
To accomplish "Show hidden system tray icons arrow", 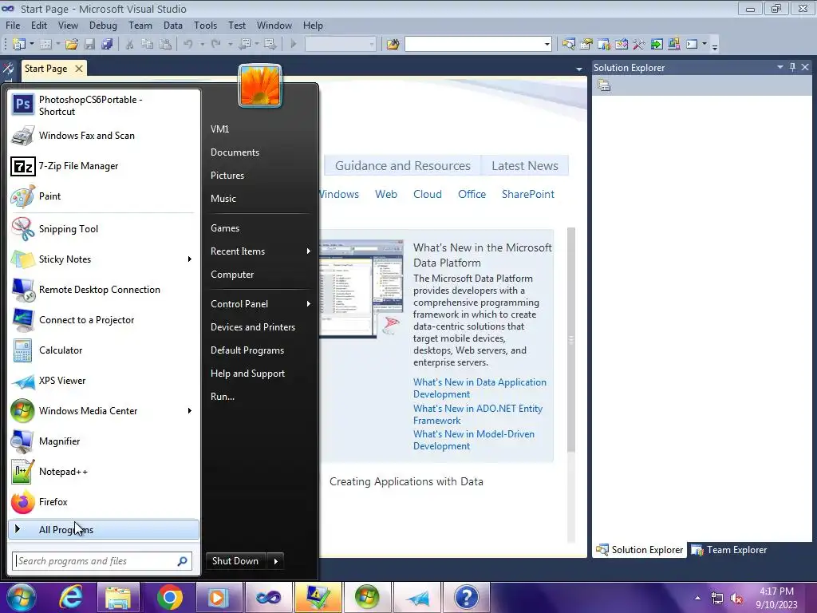I will pyautogui.click(x=697, y=598).
